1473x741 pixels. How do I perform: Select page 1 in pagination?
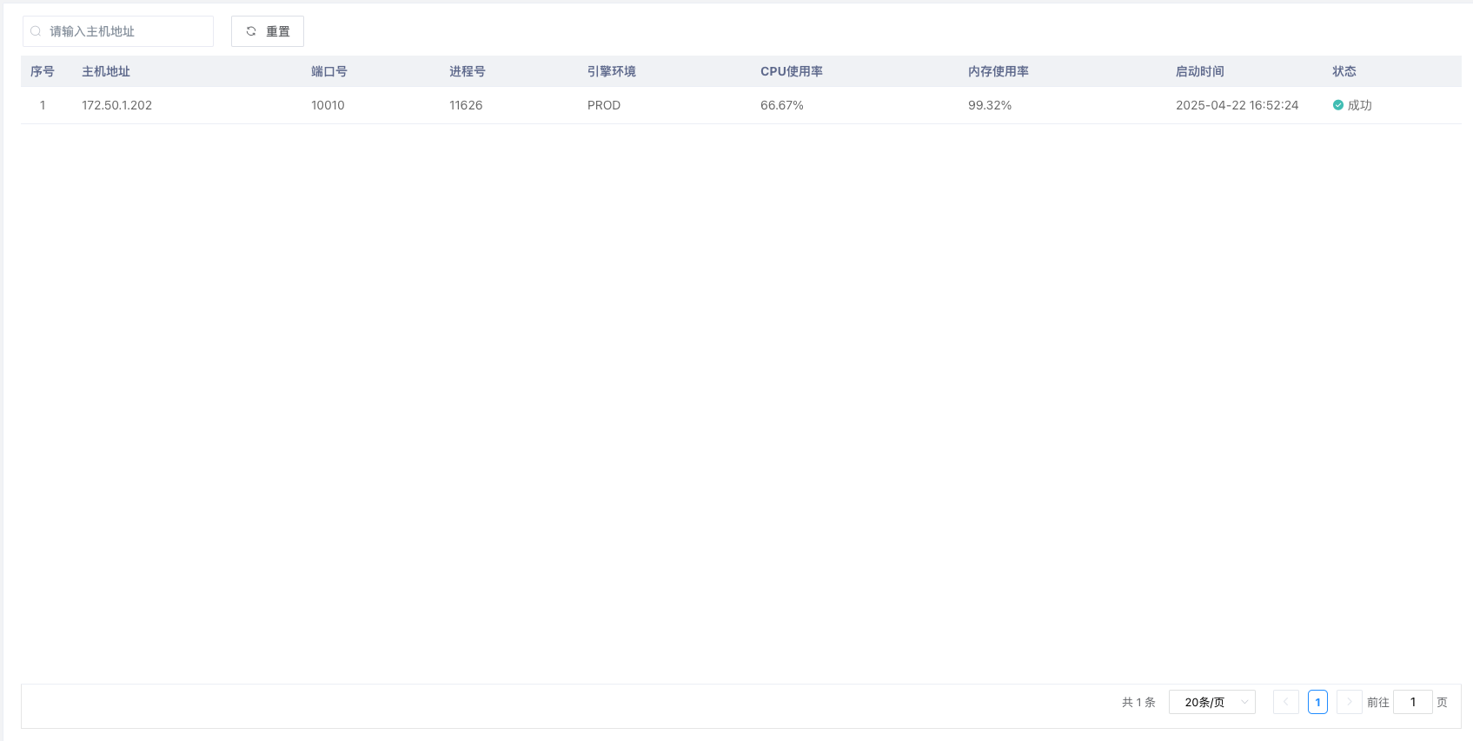coord(1317,702)
